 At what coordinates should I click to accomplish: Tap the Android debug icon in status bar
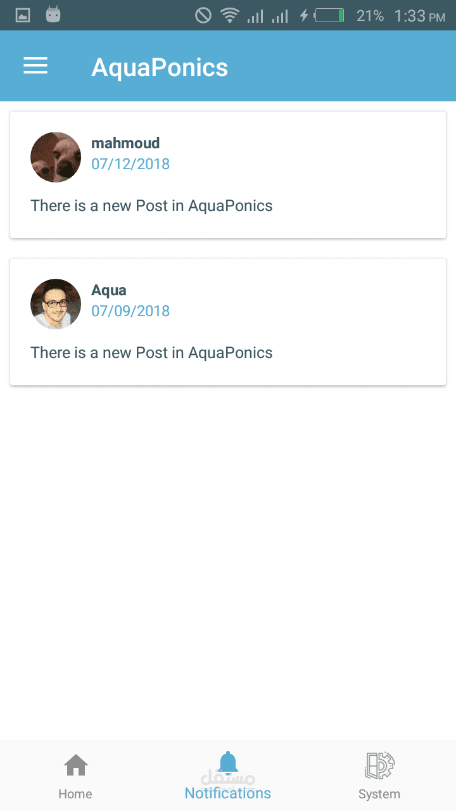tap(53, 15)
